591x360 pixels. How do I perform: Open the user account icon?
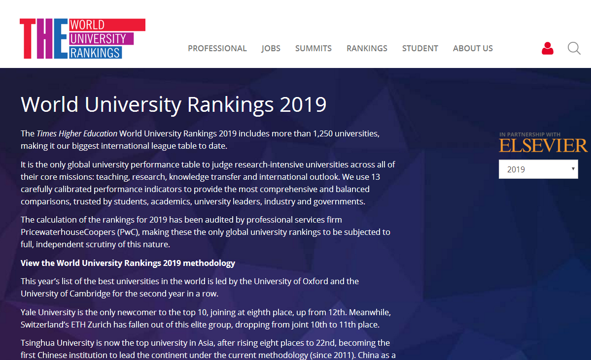[x=547, y=48]
